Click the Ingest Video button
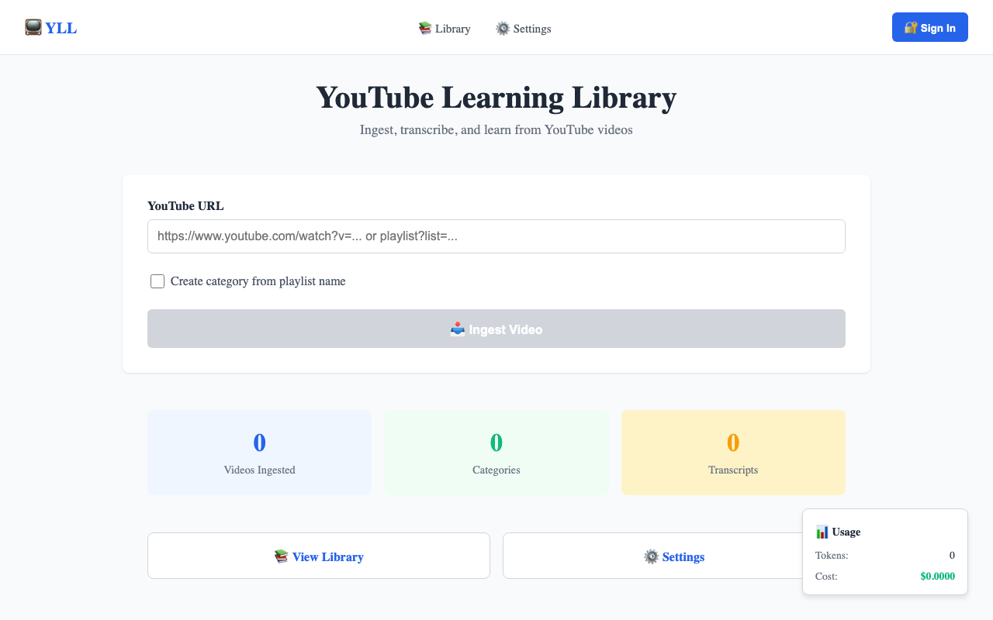 click(x=496, y=329)
